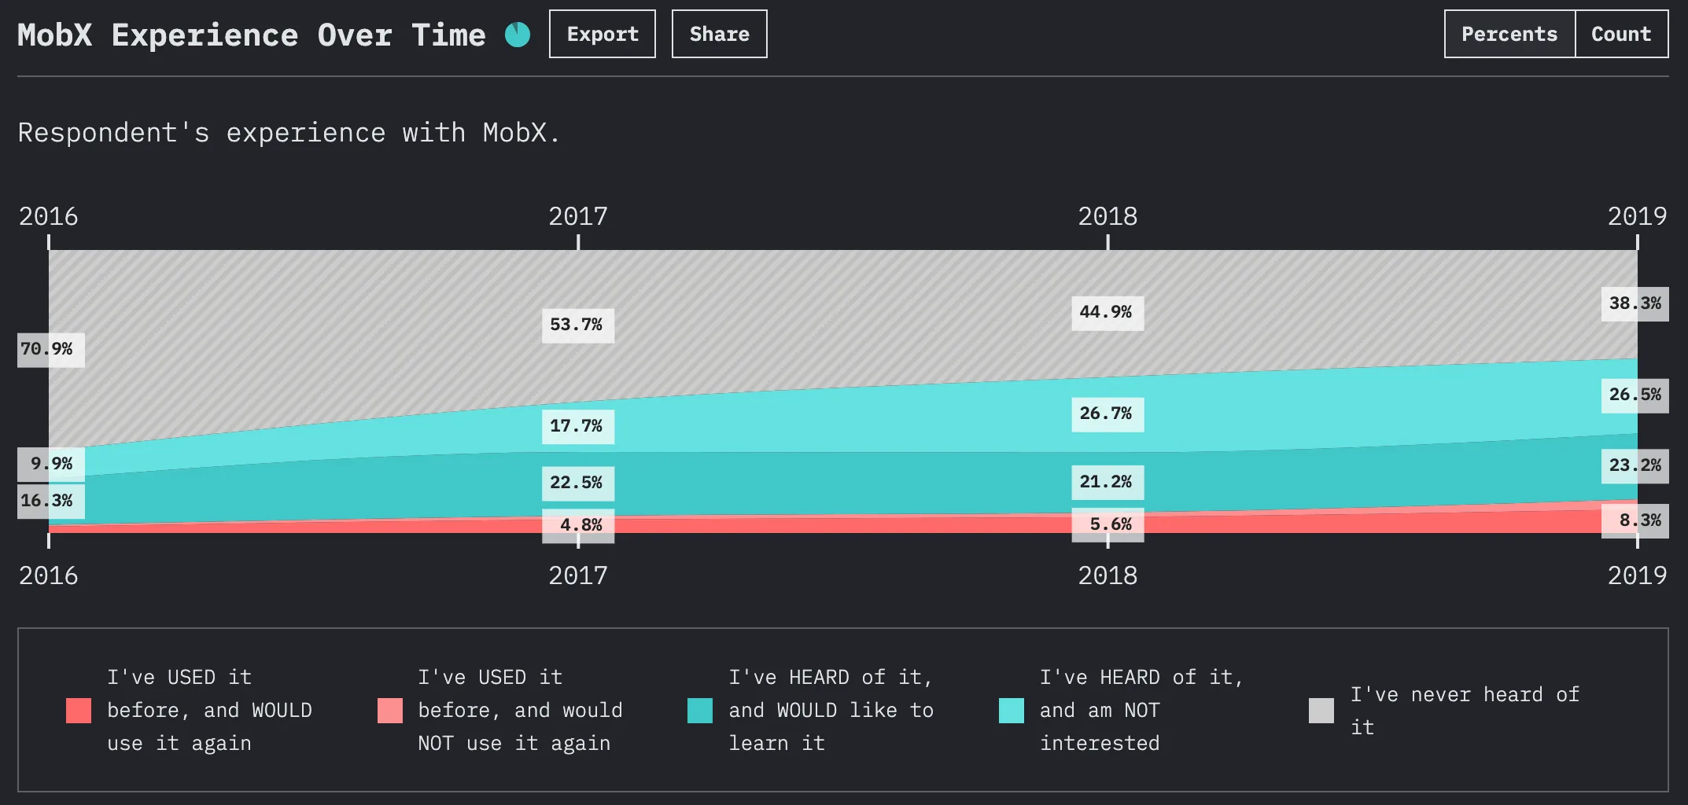Click the top 2019 axis label
1688x805 pixels.
point(1637,216)
